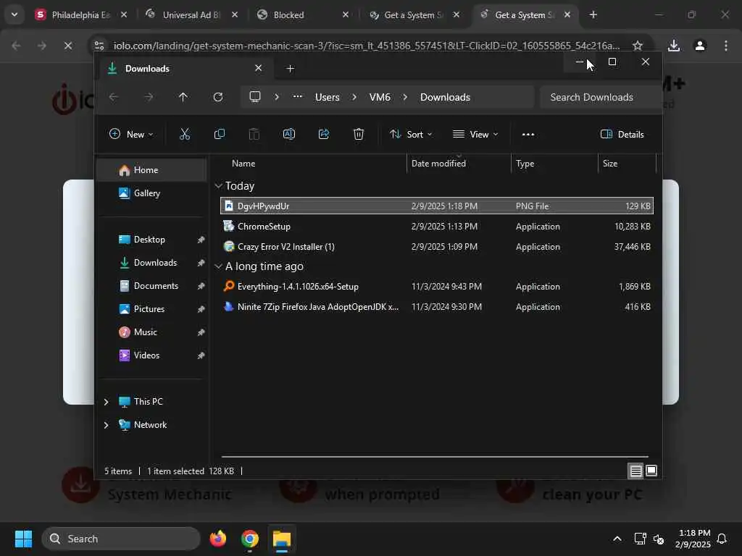The width and height of the screenshot is (742, 556).
Task: Refresh the Downloads folder view
Action: pos(217,97)
